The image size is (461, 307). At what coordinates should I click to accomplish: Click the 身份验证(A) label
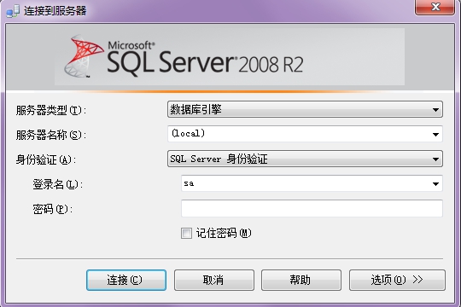coord(45,159)
